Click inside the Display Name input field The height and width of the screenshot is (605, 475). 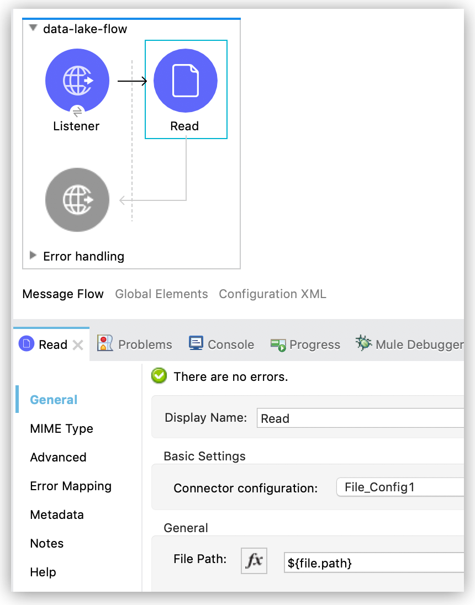click(359, 418)
